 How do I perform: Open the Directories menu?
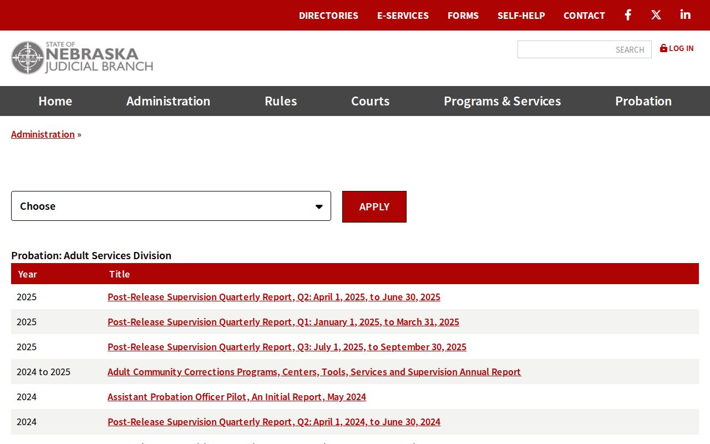[328, 16]
